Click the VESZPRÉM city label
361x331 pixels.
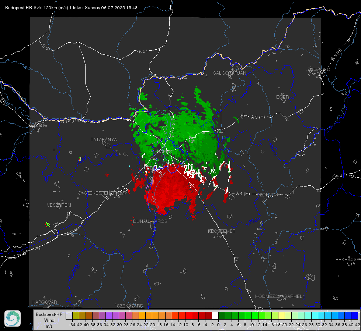(59, 205)
